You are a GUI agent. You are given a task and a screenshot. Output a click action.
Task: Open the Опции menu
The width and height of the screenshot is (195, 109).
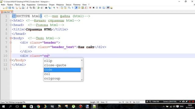51,5
